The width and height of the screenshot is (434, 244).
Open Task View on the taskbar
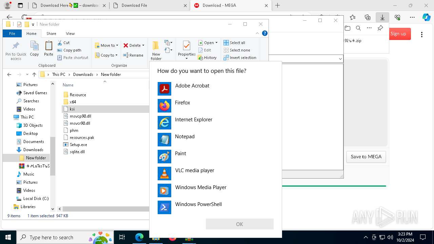(122, 237)
